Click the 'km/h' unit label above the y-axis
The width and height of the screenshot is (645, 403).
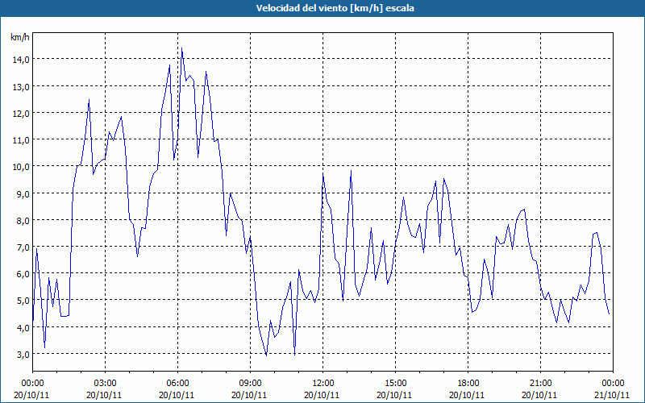coord(19,37)
